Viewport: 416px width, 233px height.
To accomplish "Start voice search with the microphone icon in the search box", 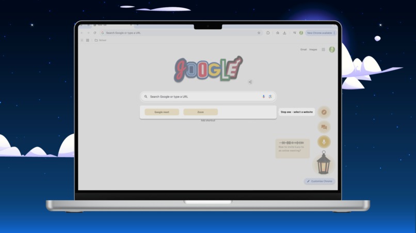I will (263, 97).
